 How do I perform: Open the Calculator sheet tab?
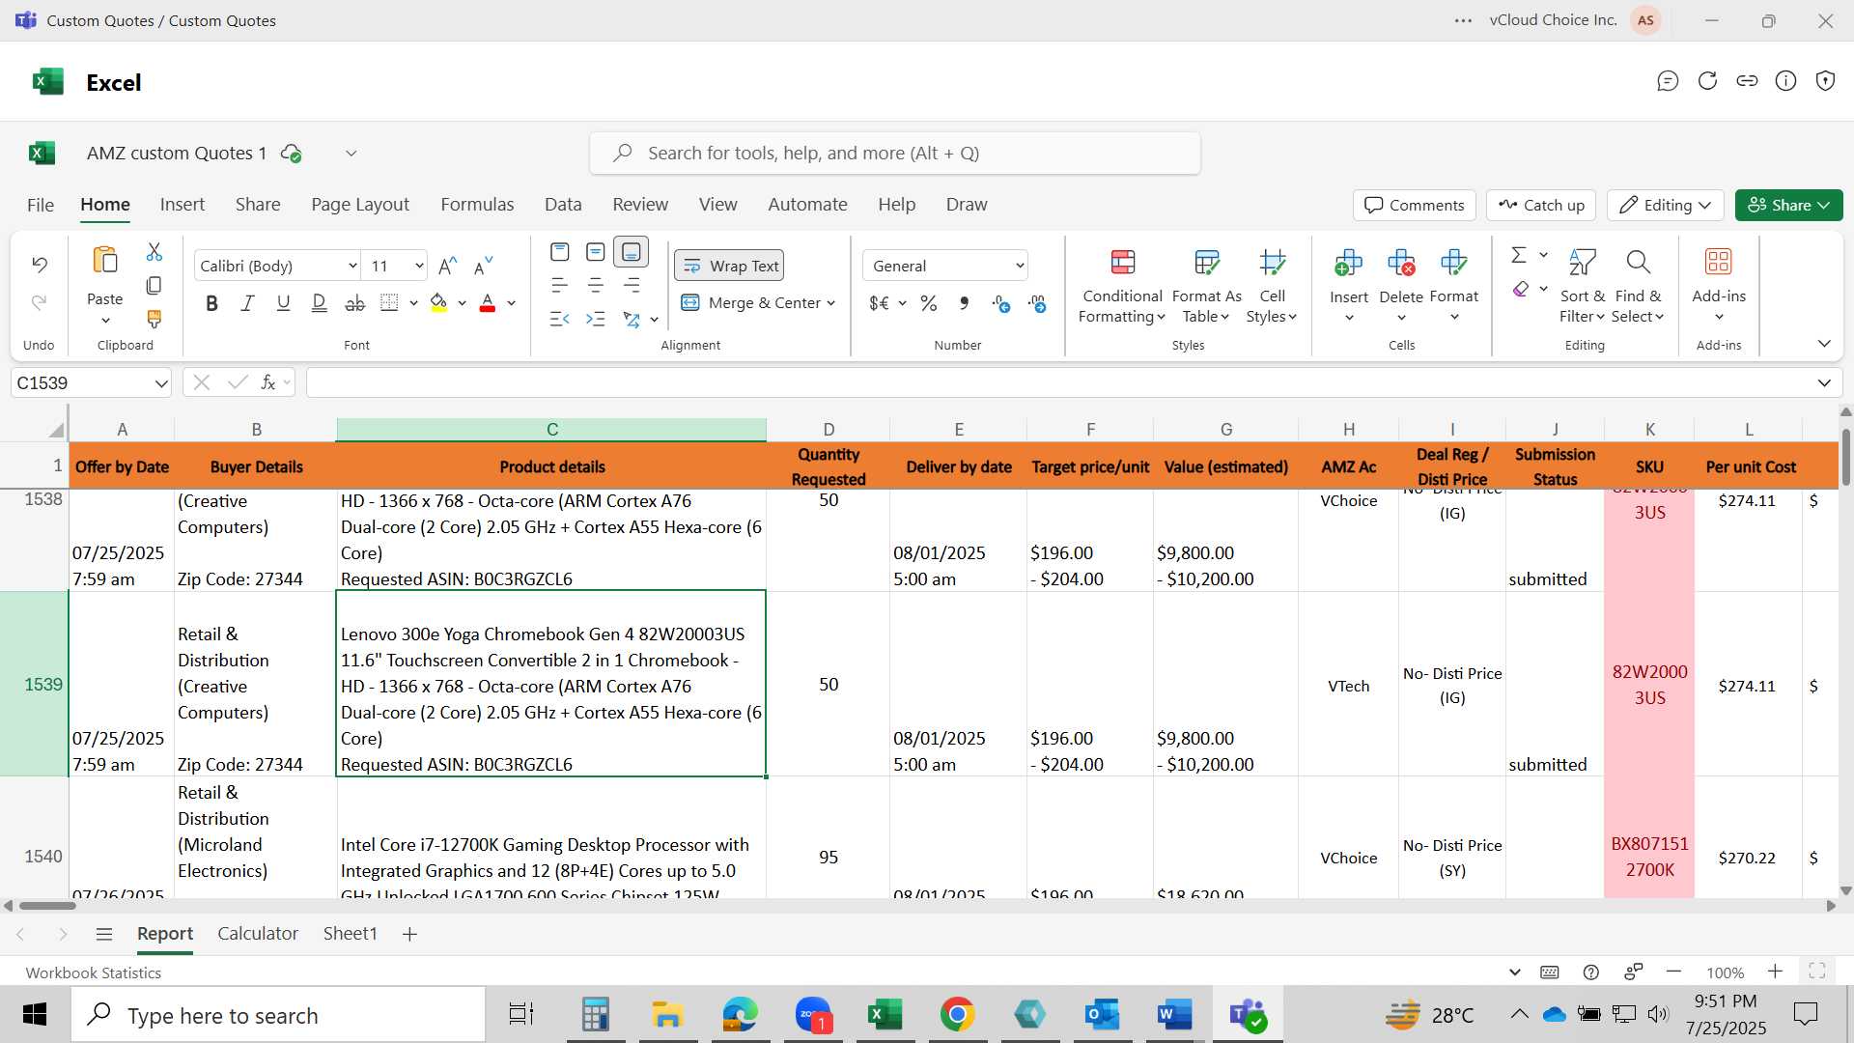258,934
